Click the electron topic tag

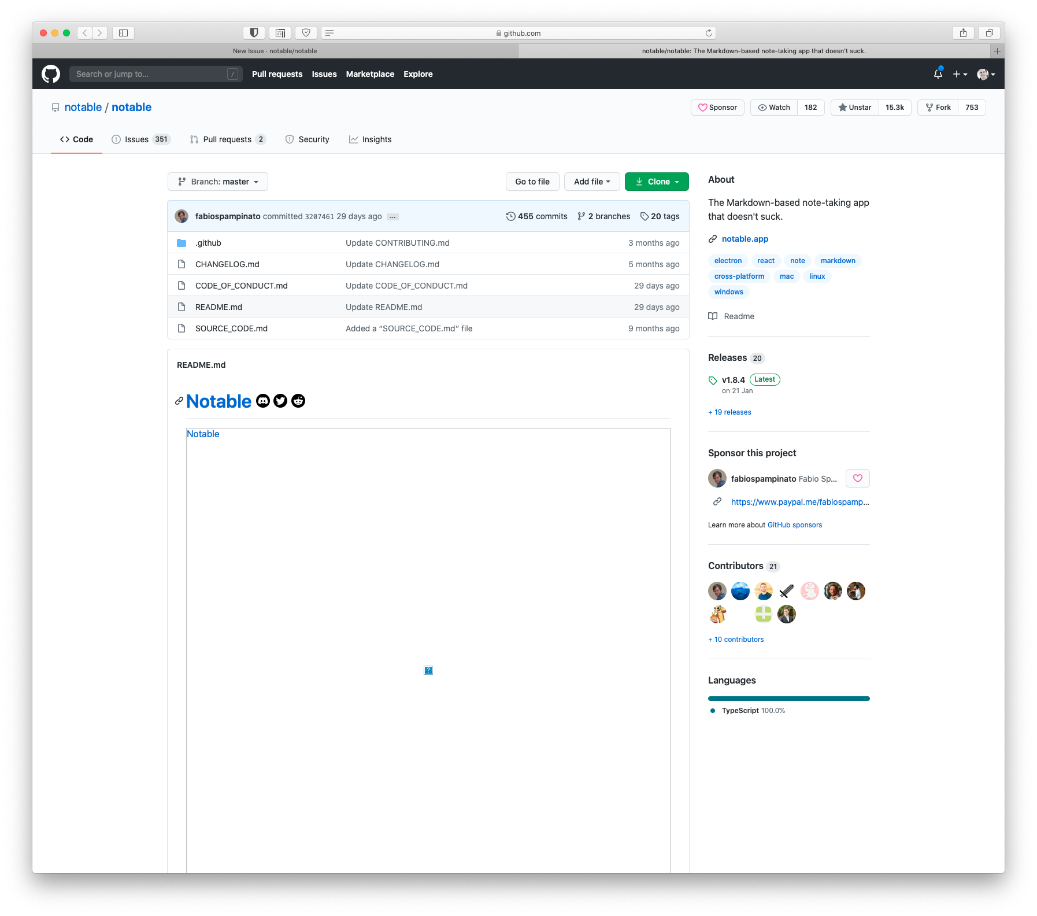[x=728, y=261]
